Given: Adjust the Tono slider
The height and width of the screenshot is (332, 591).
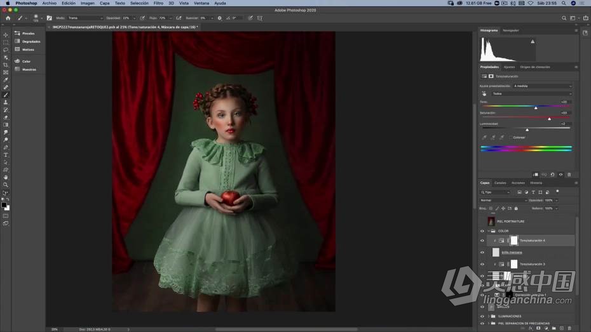Looking at the screenshot, I should tap(536, 108).
